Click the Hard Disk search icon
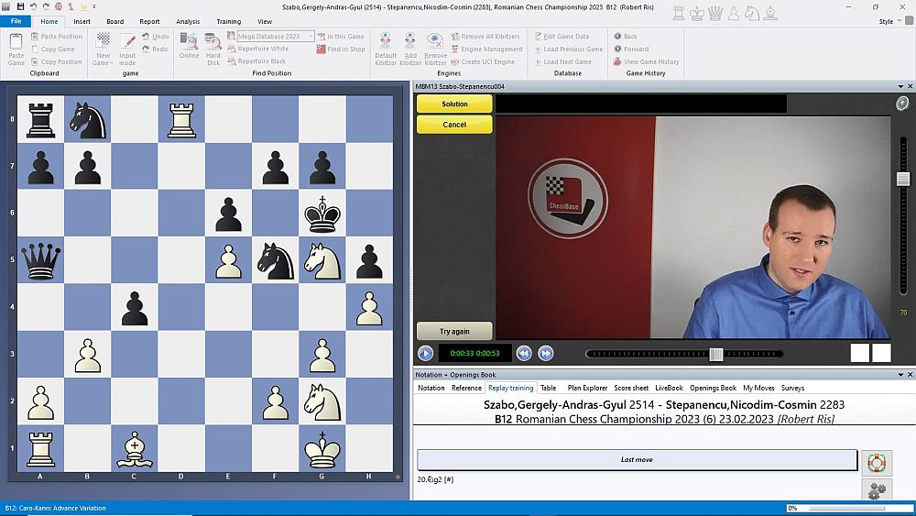Viewport: 916px width, 516px height. [x=213, y=48]
